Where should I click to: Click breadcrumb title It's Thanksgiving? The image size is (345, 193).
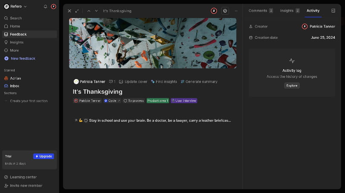point(117,11)
